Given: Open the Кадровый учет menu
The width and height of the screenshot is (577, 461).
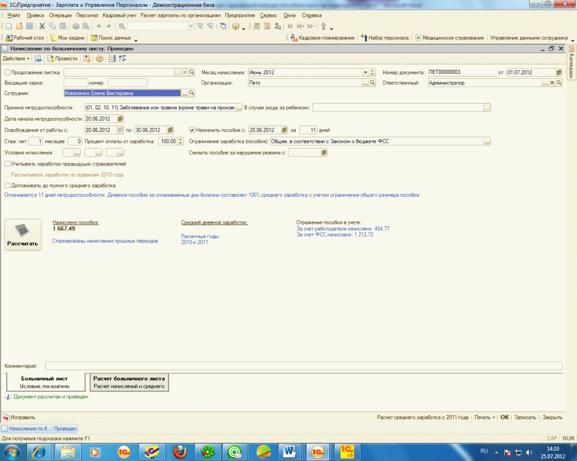Looking at the screenshot, I should click(119, 15).
